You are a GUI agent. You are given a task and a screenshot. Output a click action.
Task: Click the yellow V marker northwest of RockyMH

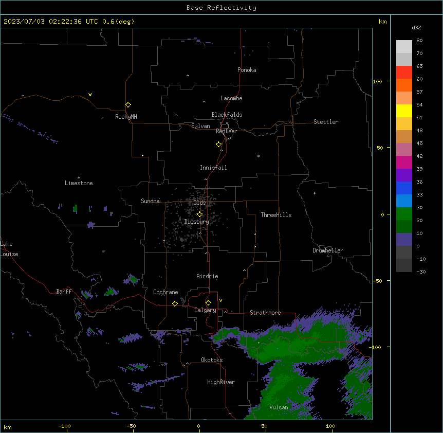click(90, 95)
